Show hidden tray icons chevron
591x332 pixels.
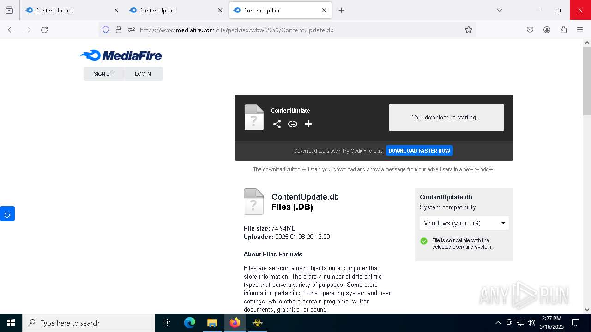pyautogui.click(x=498, y=323)
